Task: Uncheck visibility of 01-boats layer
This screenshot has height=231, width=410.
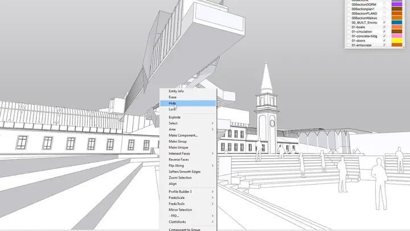Action: [x=384, y=27]
